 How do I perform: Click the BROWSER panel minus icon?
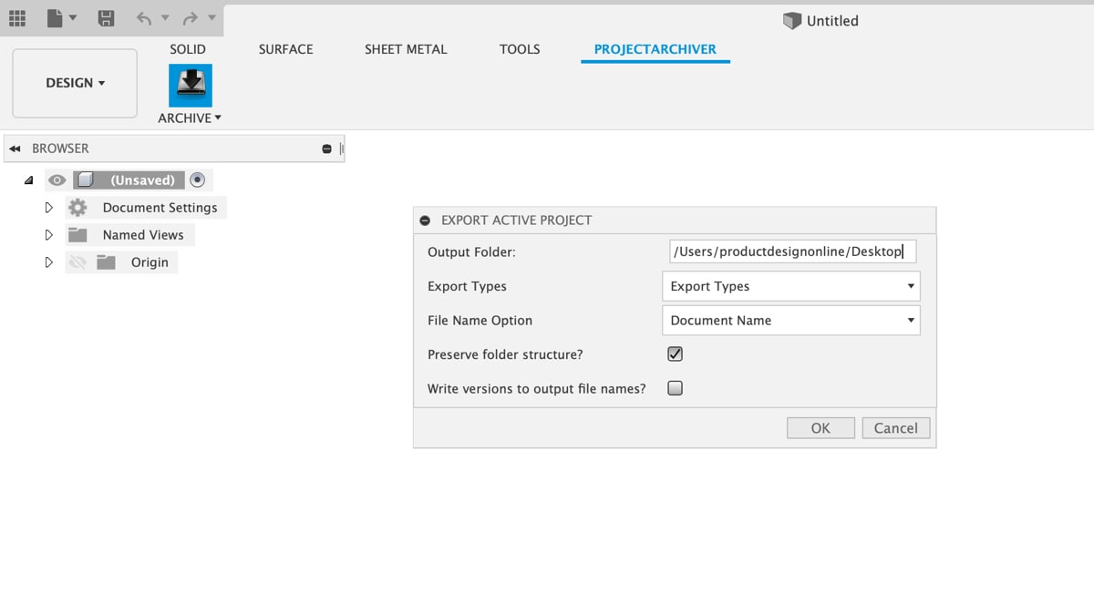pos(326,149)
